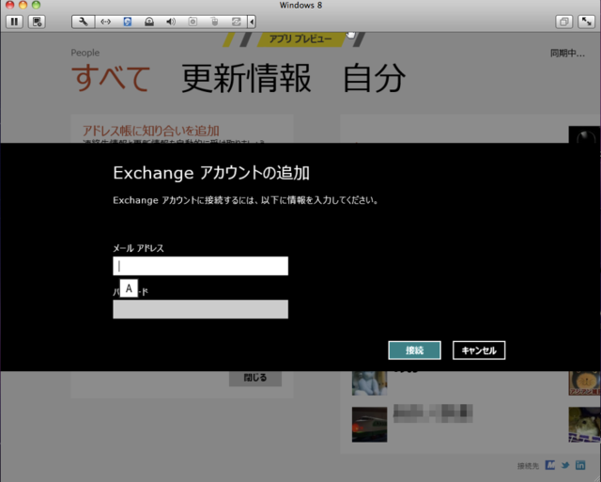
Task: Click the USB camera device icon
Action: click(x=193, y=22)
